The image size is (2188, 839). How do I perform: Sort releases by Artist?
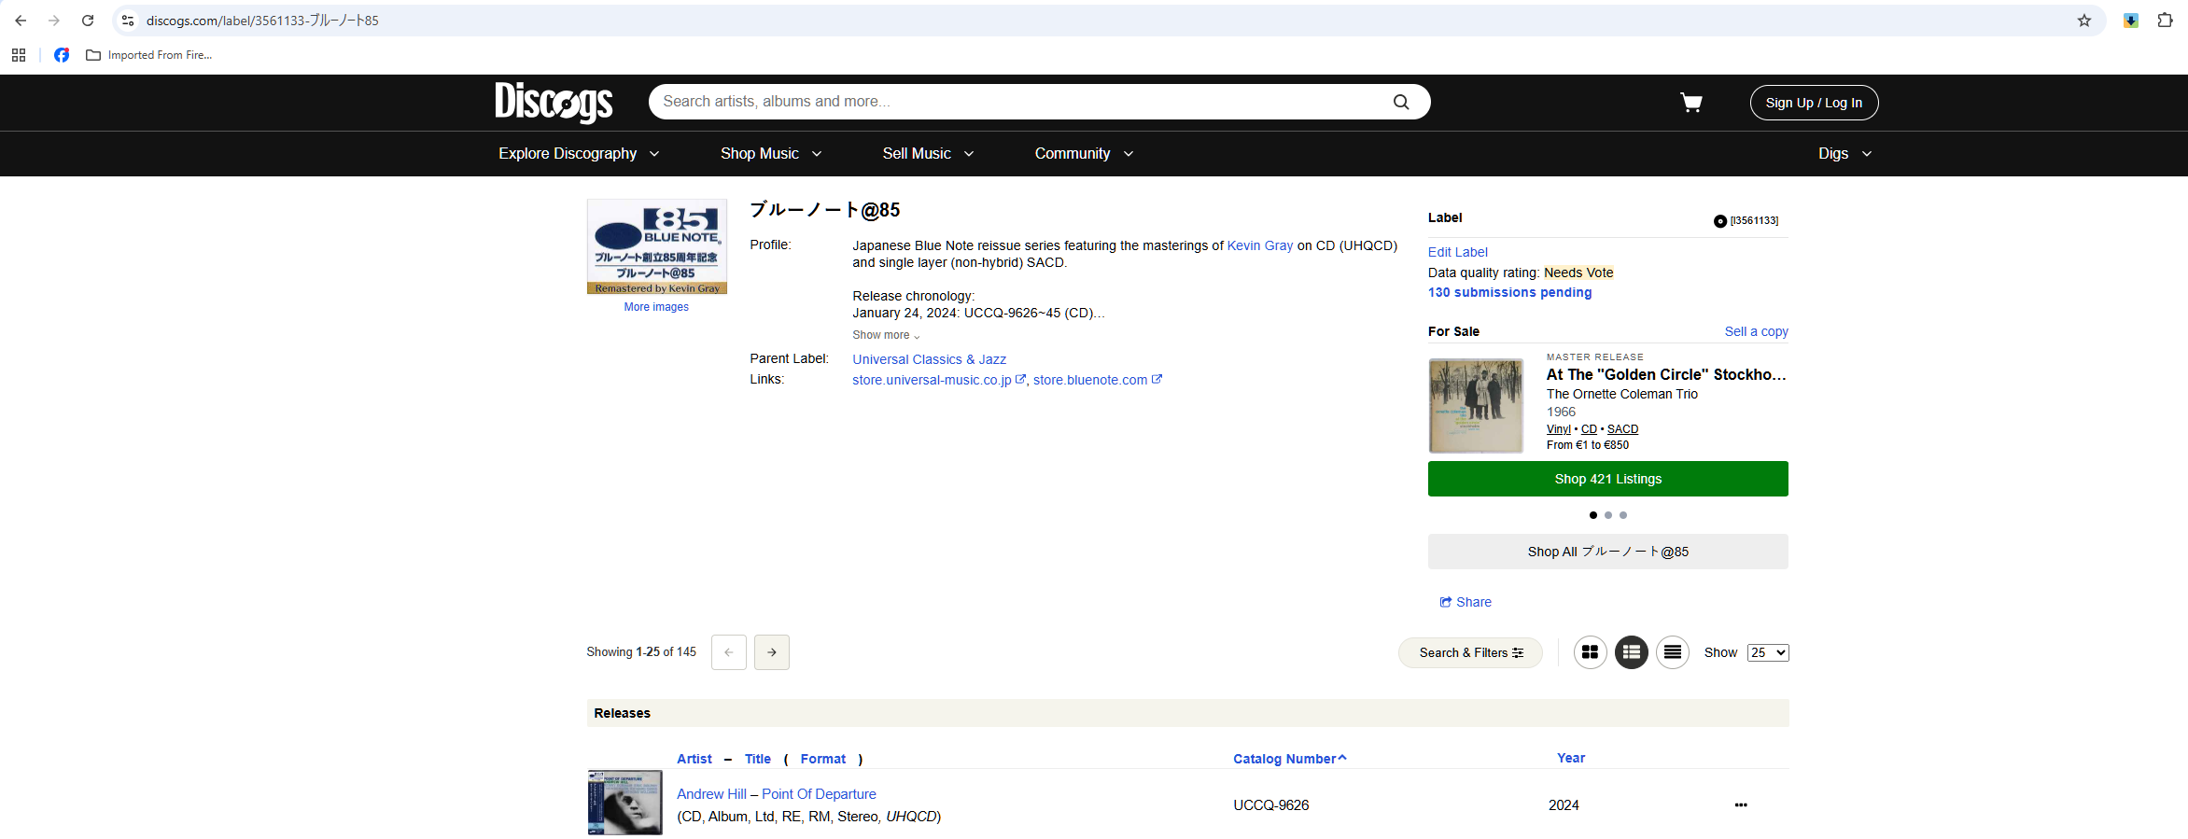tap(694, 759)
